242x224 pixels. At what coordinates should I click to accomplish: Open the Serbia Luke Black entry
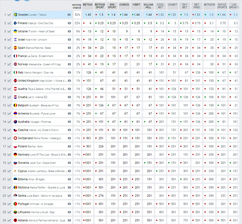click(42, 196)
